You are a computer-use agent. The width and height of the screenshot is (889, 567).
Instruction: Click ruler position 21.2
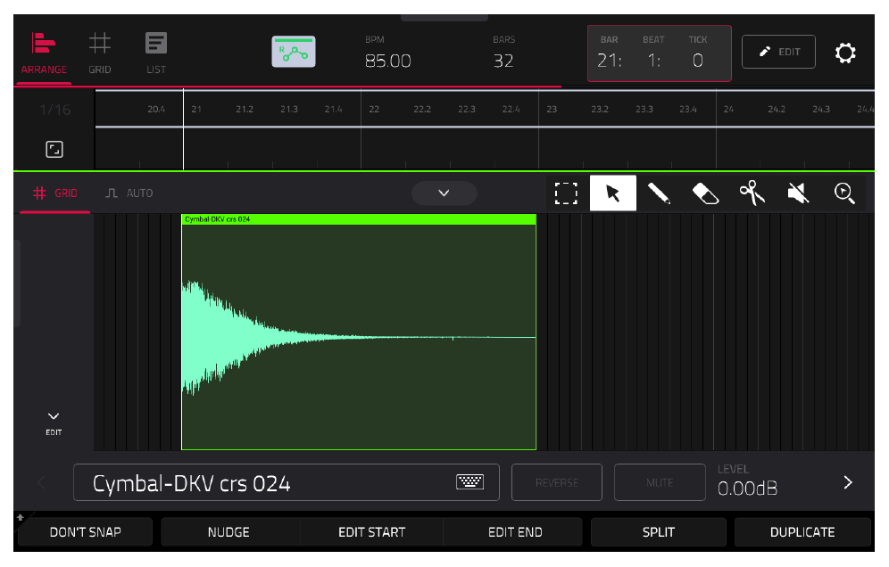[x=245, y=109]
